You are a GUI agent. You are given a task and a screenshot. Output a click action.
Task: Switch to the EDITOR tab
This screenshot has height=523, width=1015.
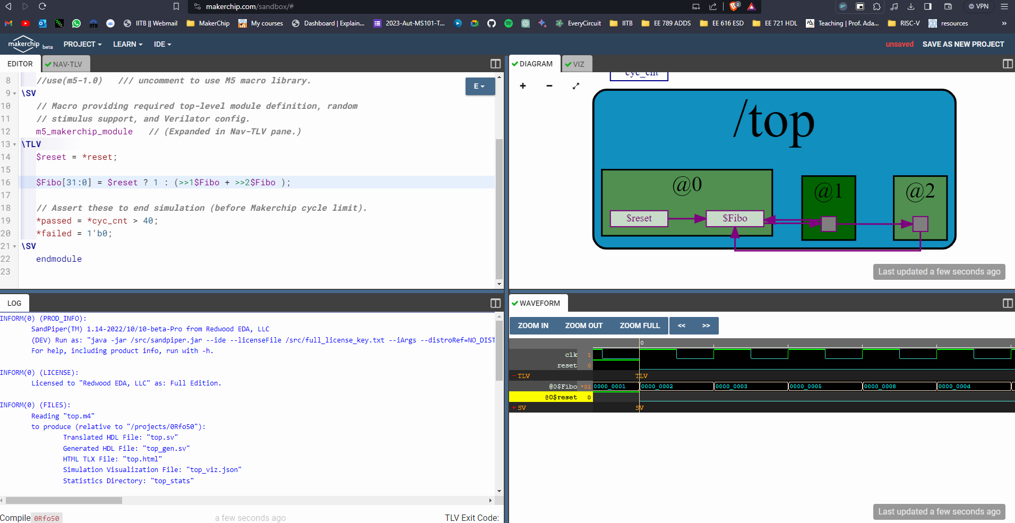(x=20, y=64)
